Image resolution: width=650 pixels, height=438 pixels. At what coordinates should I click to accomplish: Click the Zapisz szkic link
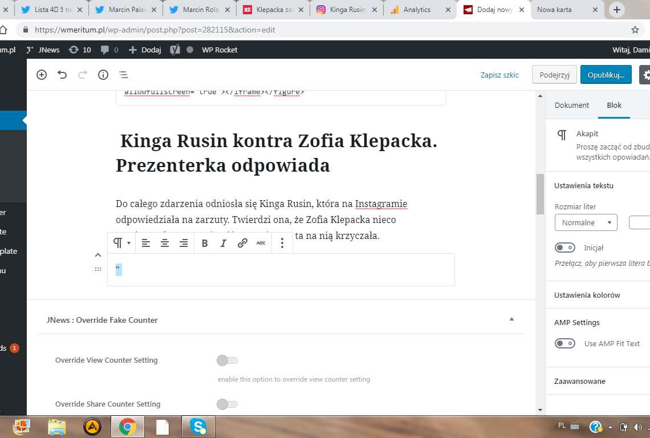click(x=499, y=75)
